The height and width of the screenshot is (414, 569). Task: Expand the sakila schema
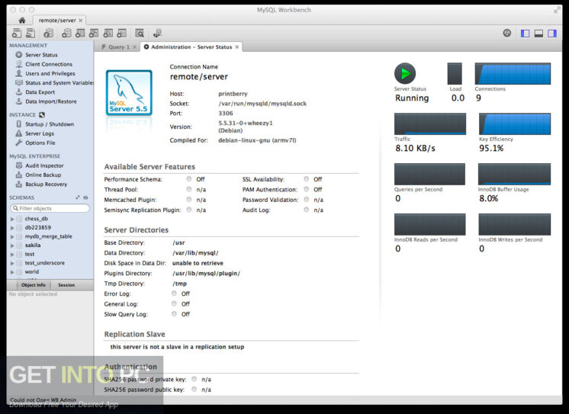12,246
